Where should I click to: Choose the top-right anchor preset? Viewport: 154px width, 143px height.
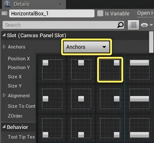[110, 70]
